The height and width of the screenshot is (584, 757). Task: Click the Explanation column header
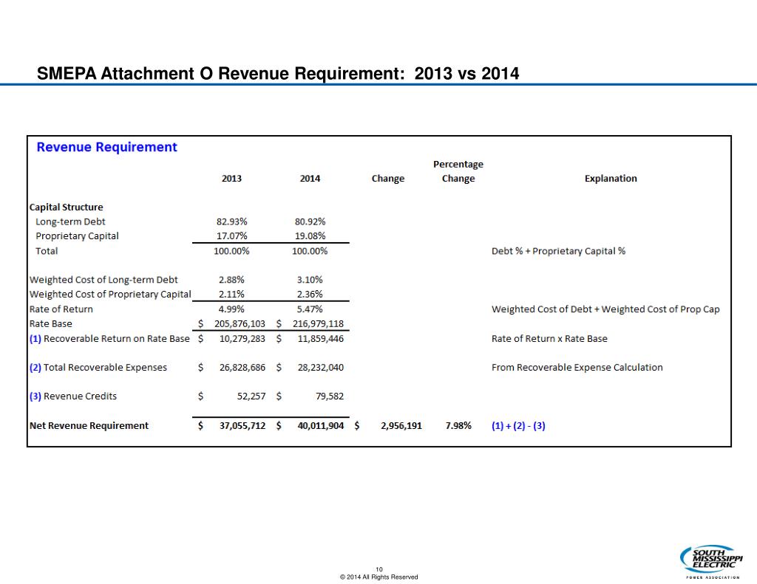point(611,179)
